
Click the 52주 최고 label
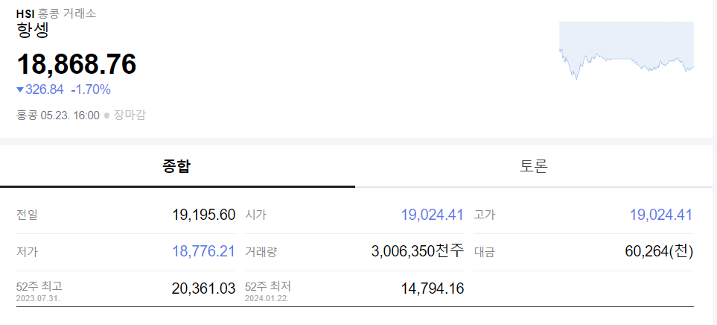click(39, 286)
